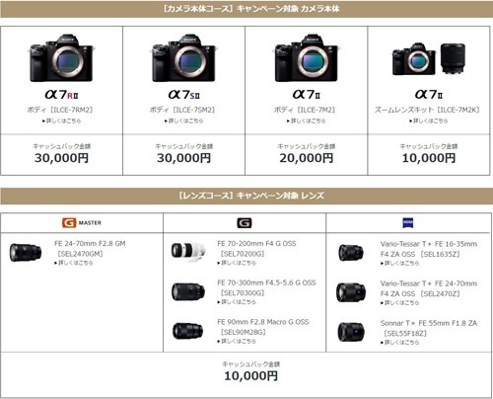Click the FE 70-300mm G OSS lens image
Viewport: 493px width, 399px height.
coord(188,291)
